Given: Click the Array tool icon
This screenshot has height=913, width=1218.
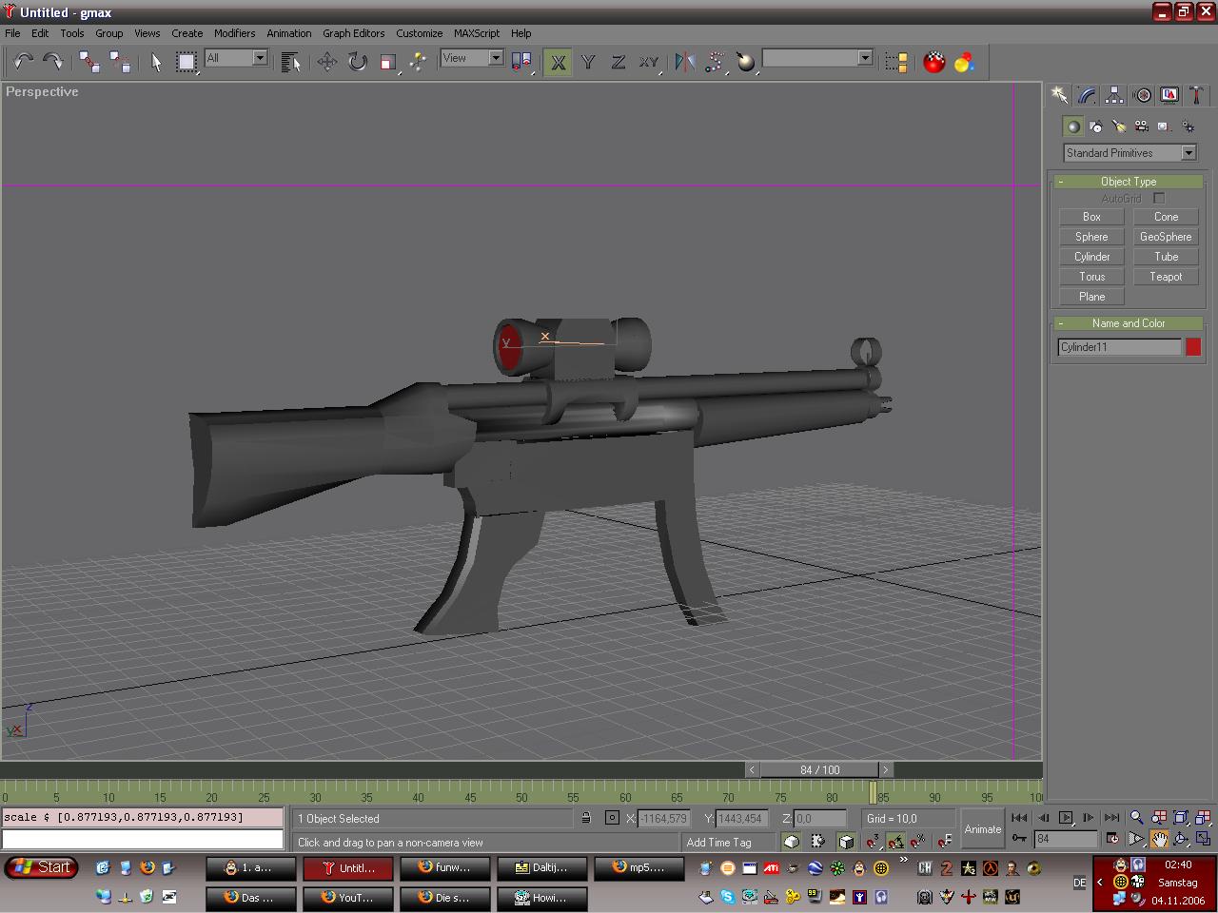Looking at the screenshot, I should point(715,62).
